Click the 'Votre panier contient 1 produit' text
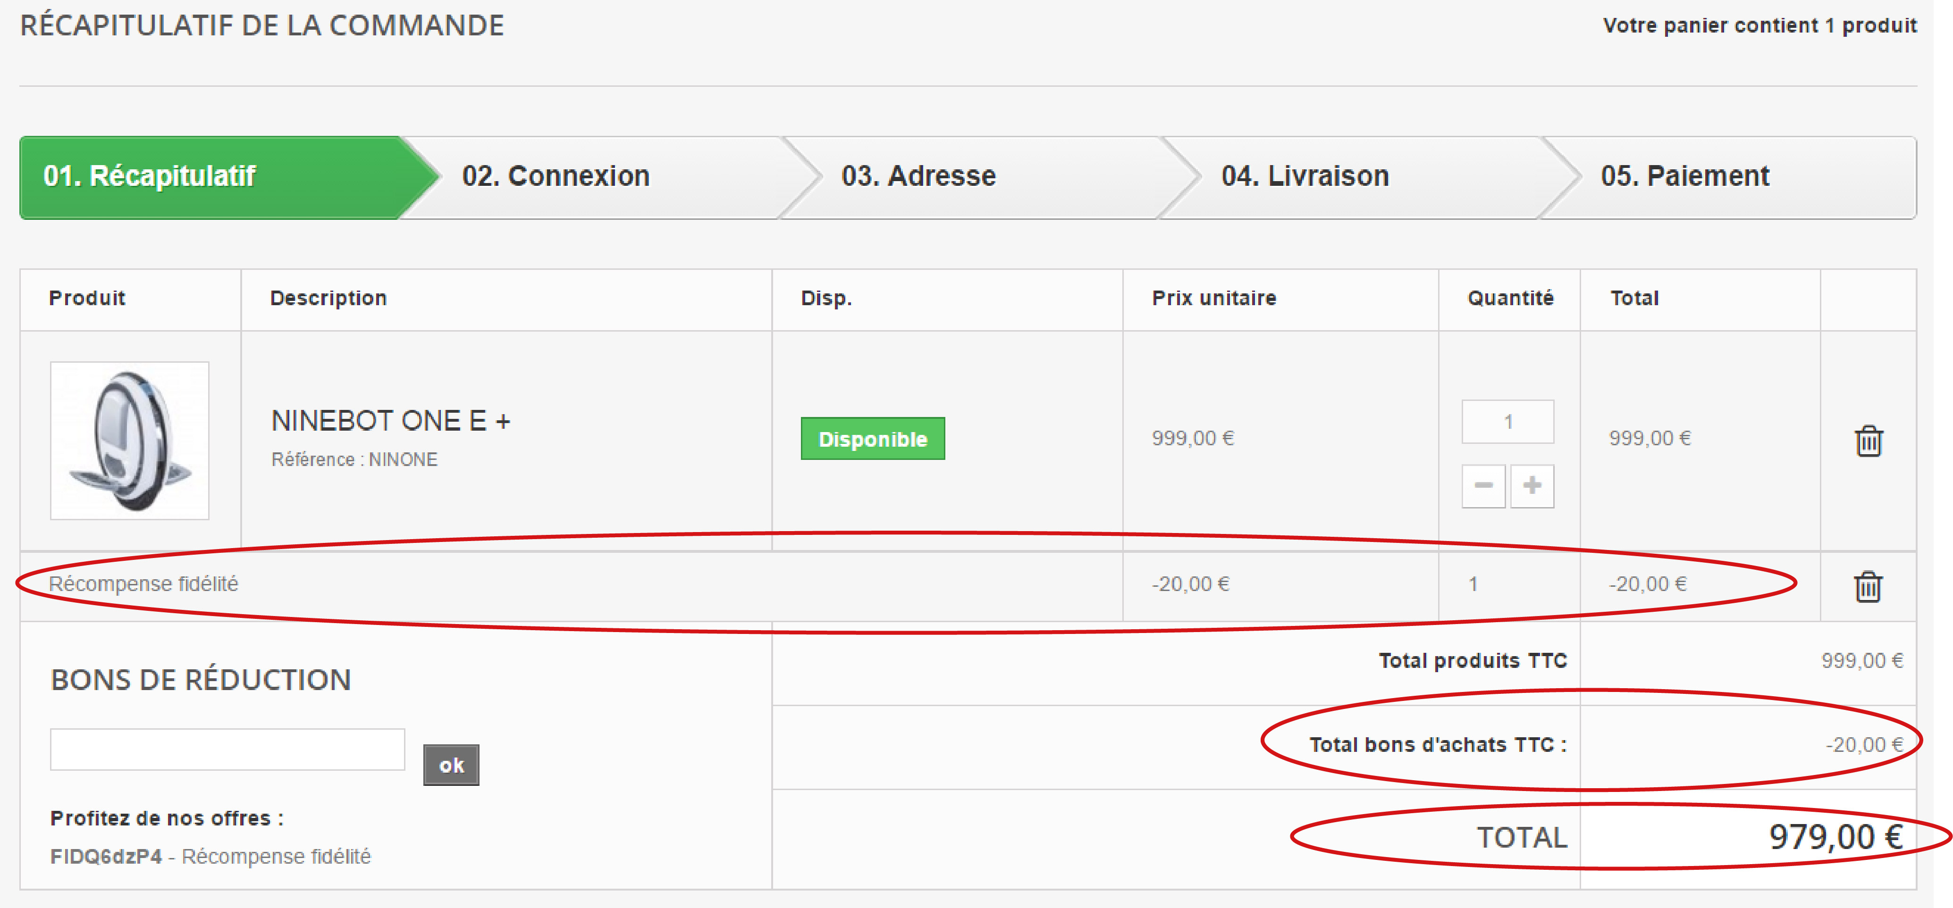Screen dimensions: 1953x908 (x=1759, y=26)
